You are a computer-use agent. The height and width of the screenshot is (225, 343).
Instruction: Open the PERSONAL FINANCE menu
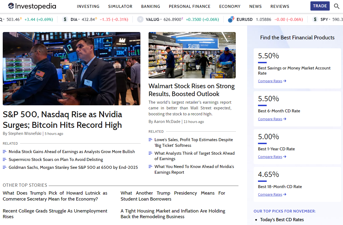[190, 6]
